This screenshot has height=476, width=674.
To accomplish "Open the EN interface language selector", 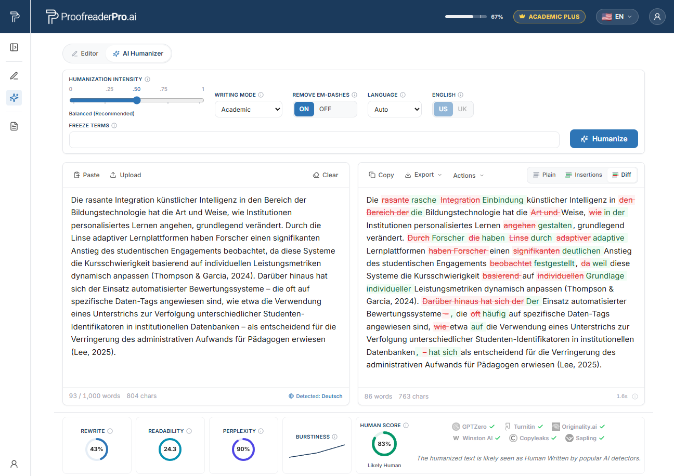I will tap(617, 17).
